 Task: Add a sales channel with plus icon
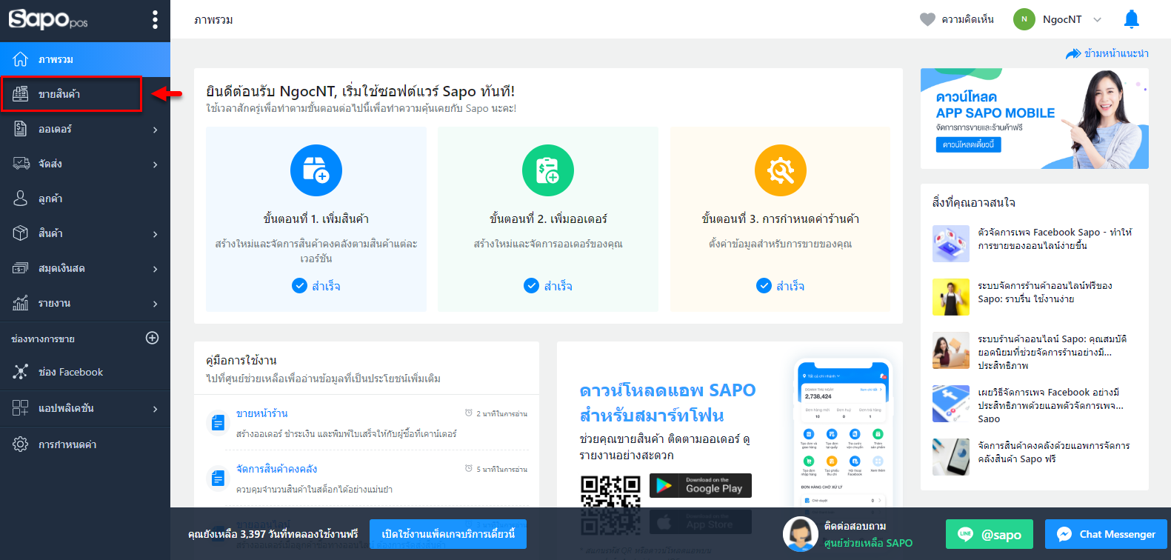(x=152, y=338)
